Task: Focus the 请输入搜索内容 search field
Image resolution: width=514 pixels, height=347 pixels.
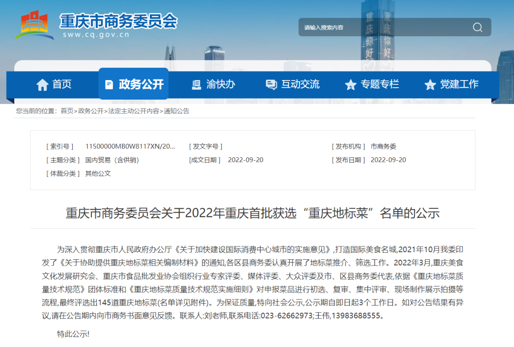Action: pyautogui.click(x=381, y=27)
